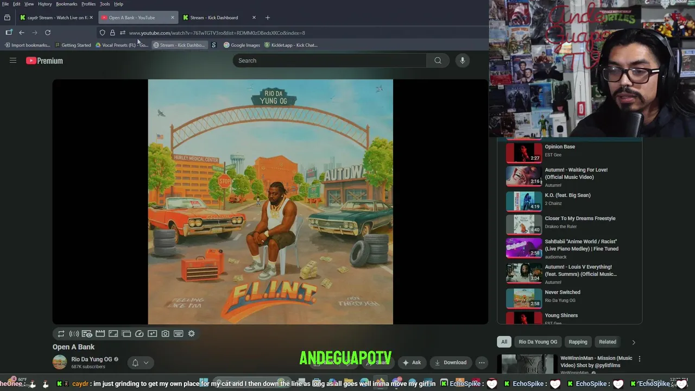Open keyboard shortcuts icon

tap(178, 333)
